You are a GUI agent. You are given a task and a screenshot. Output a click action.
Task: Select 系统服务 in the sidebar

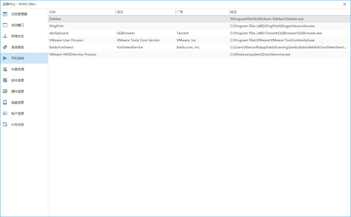24,47
